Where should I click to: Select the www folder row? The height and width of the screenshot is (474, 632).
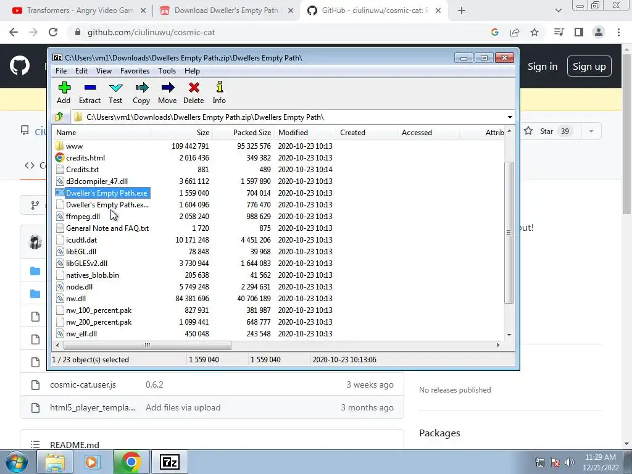coord(74,146)
